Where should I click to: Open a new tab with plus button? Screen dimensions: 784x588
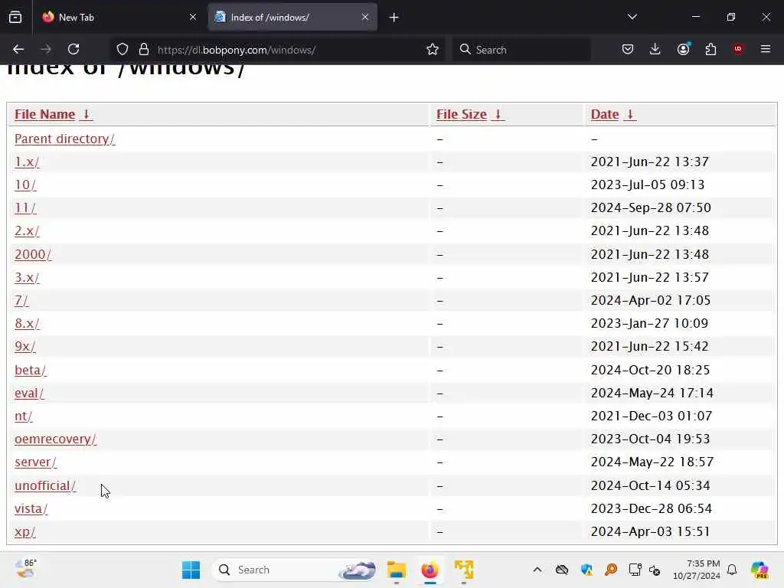click(394, 18)
